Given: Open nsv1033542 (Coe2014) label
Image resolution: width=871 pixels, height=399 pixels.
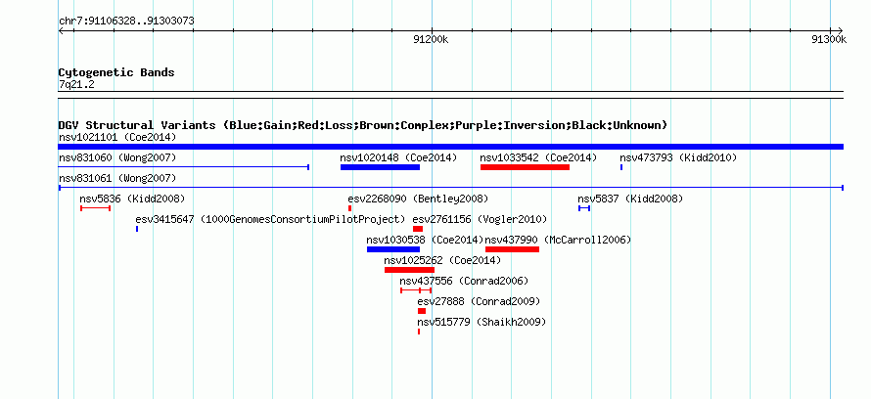Looking at the screenshot, I should [x=538, y=158].
